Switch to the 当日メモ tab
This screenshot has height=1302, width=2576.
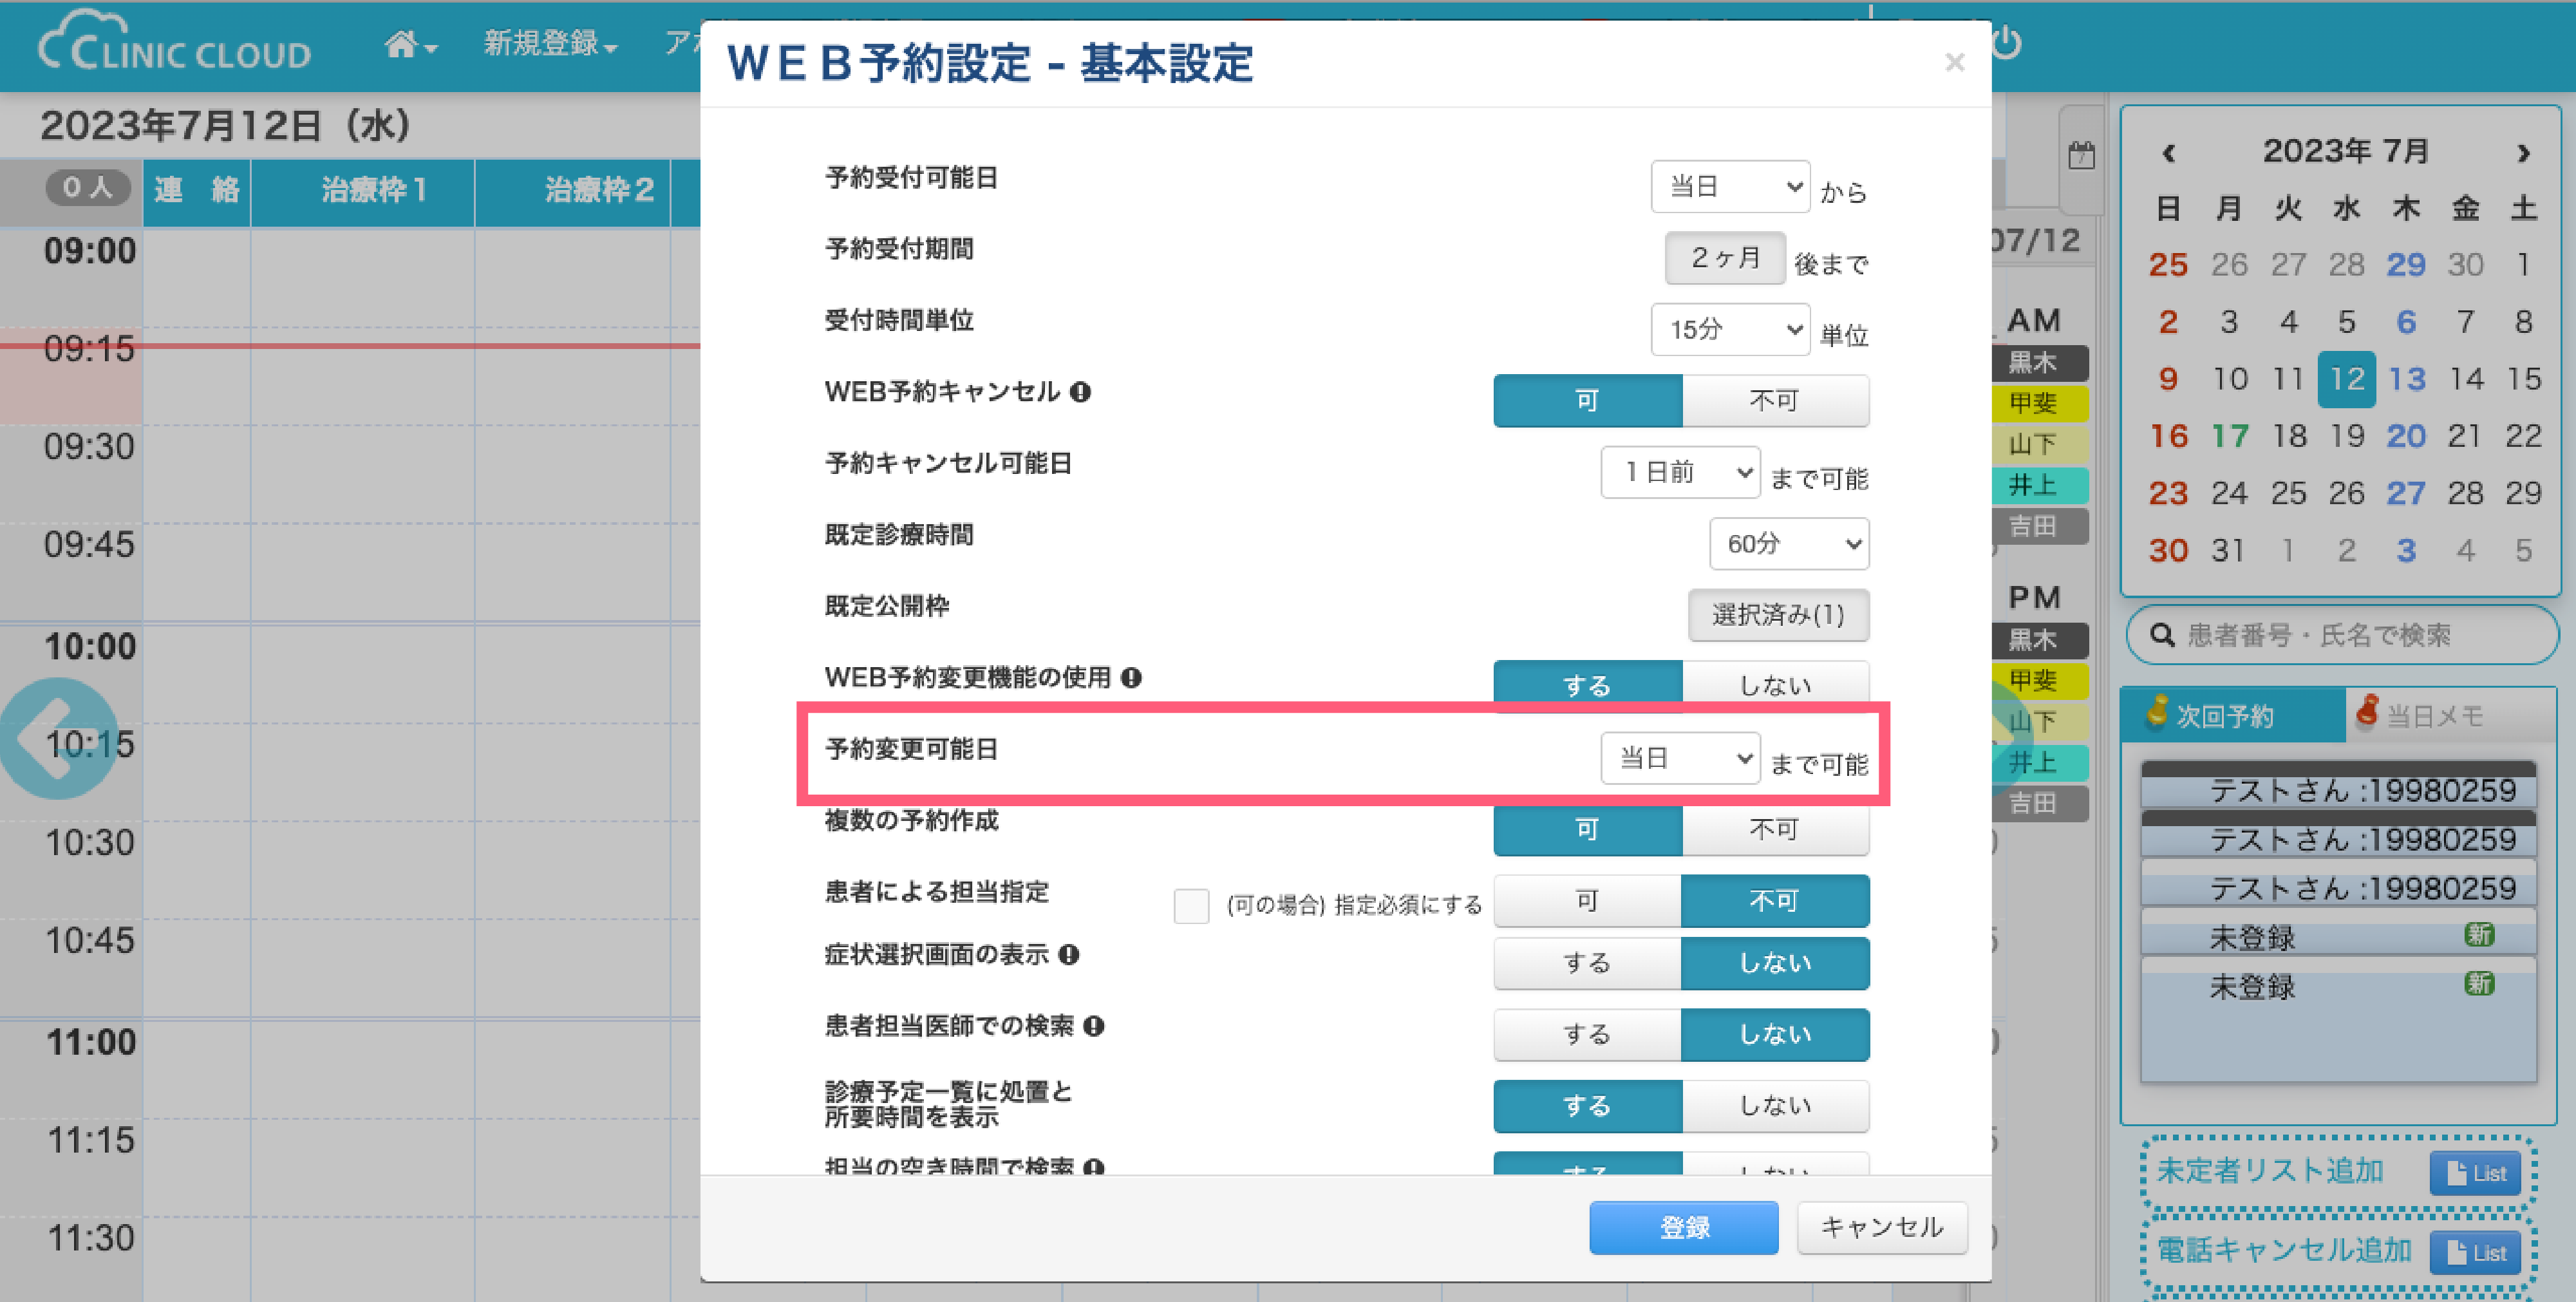pos(2435,716)
